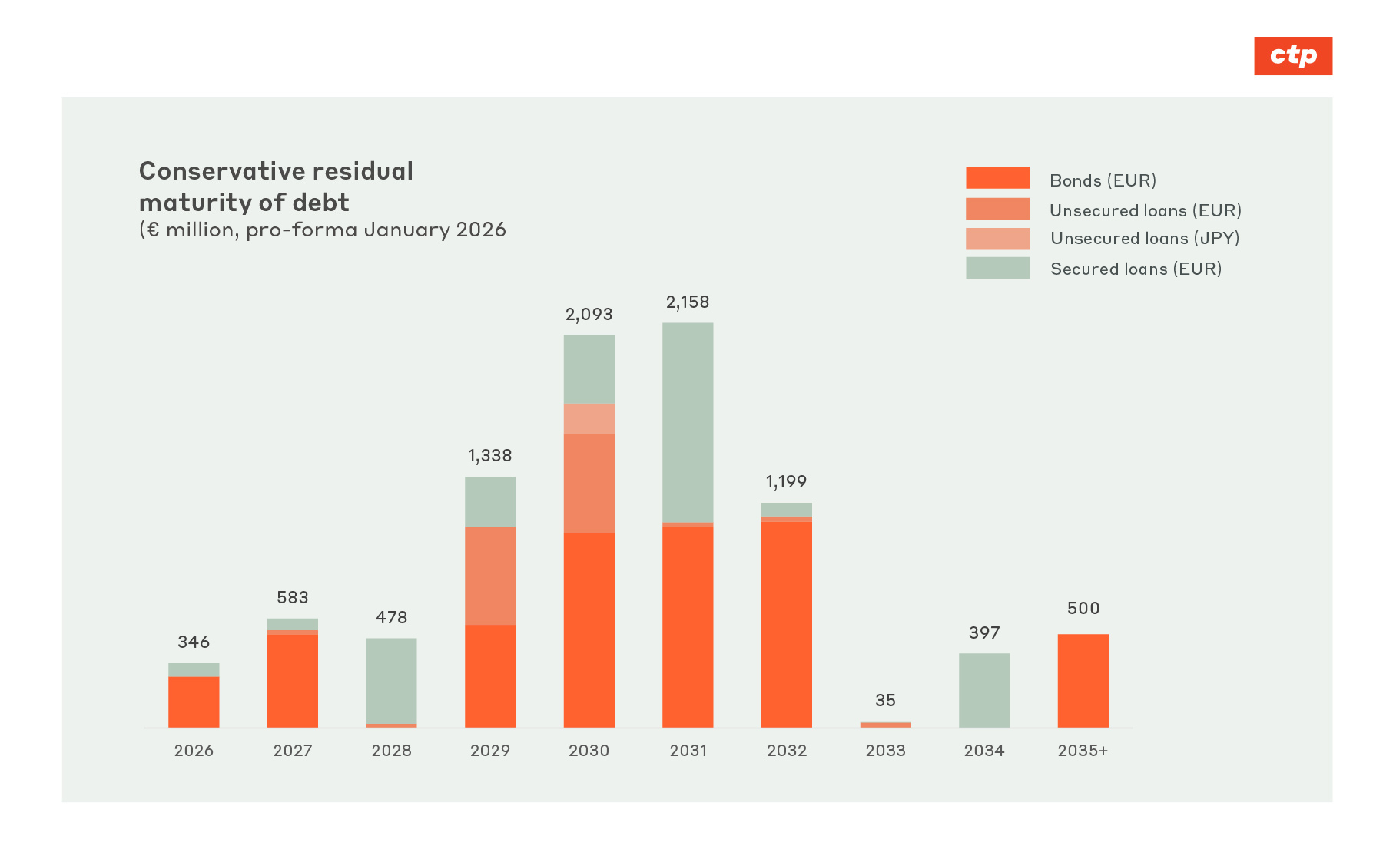The height and width of the screenshot is (852, 1383).
Task: Click the 2,158 total value label
Action: [x=688, y=302]
